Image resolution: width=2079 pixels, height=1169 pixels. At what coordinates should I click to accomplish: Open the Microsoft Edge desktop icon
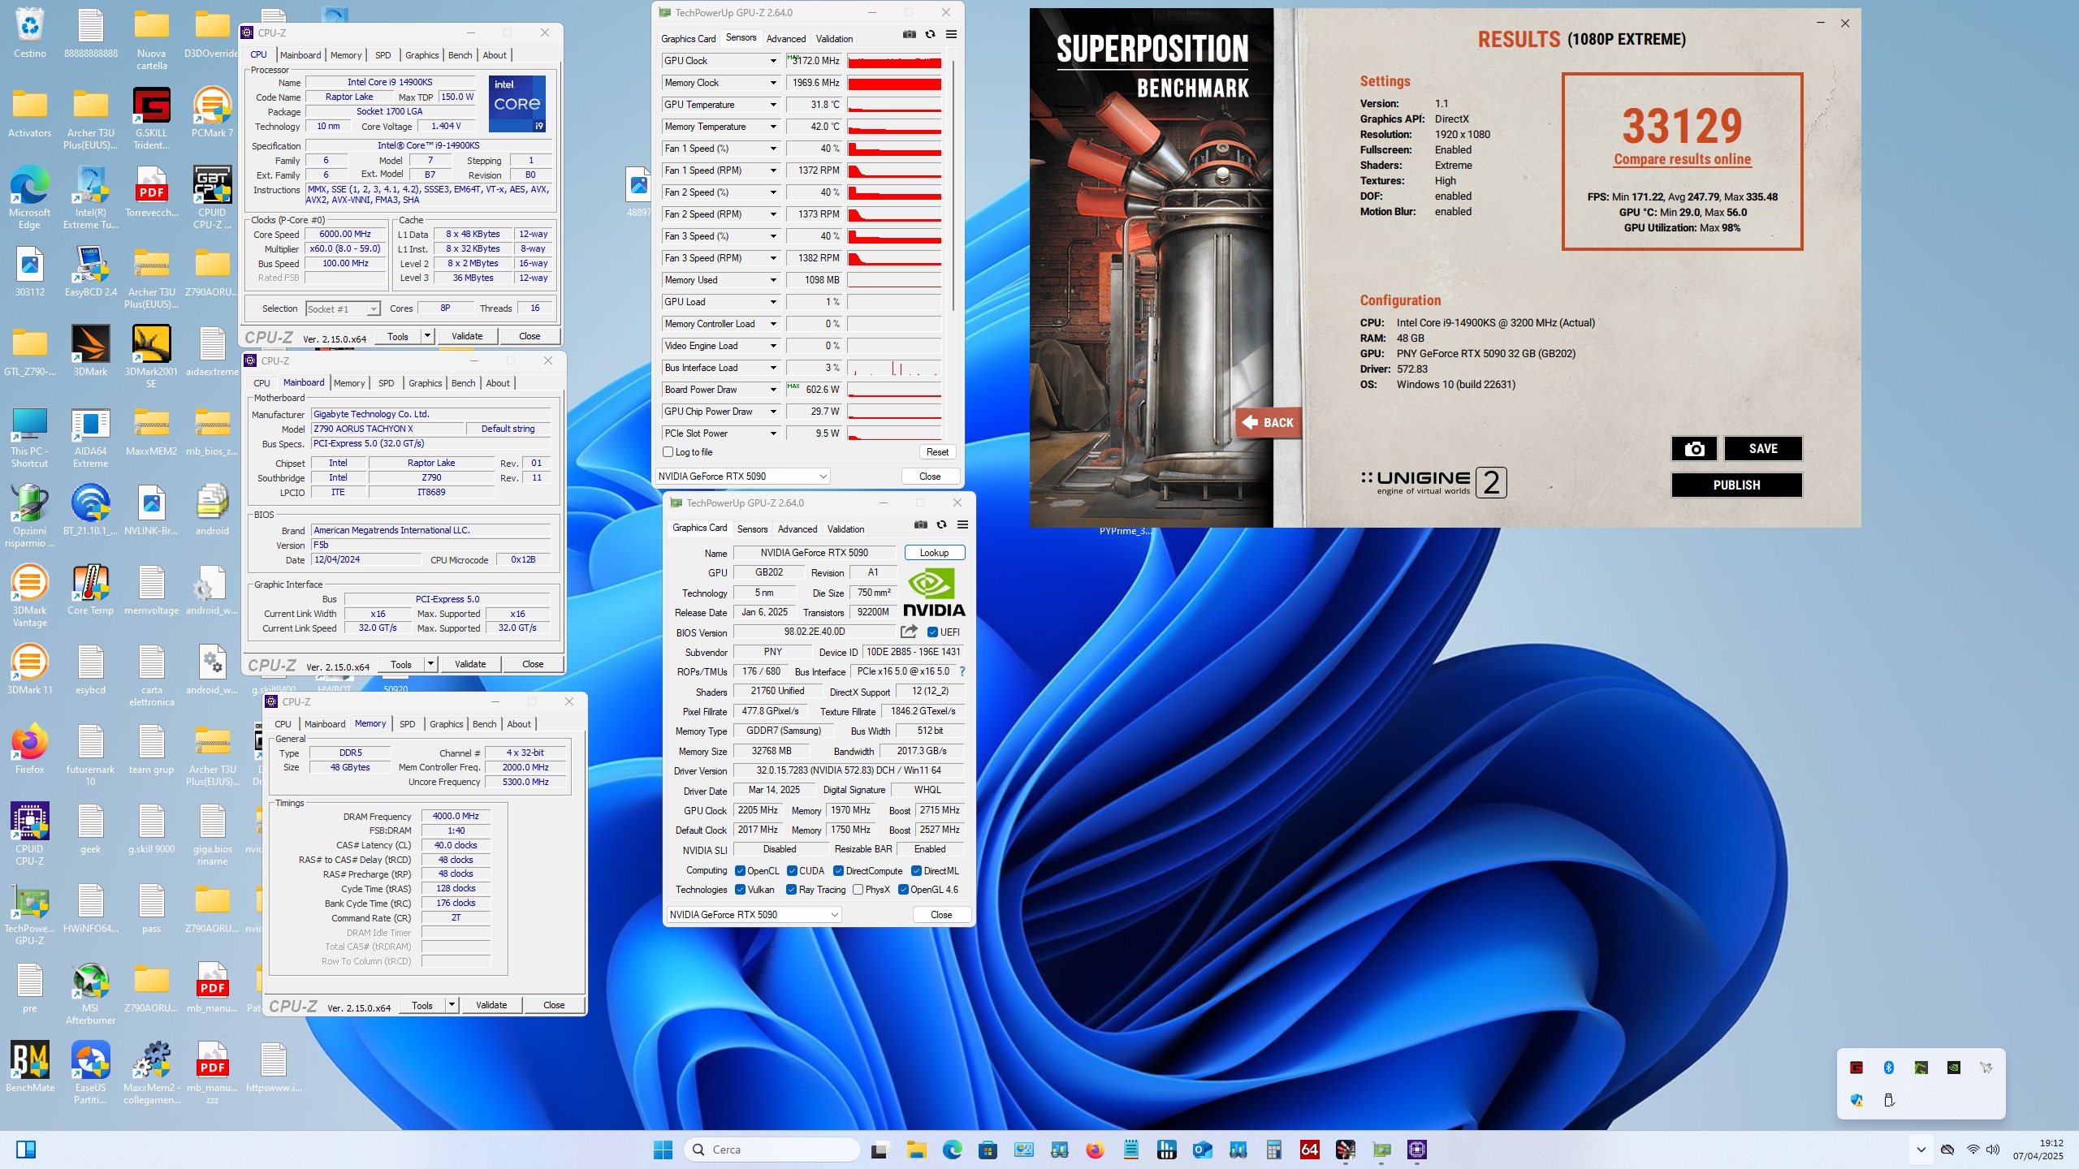coord(30,198)
